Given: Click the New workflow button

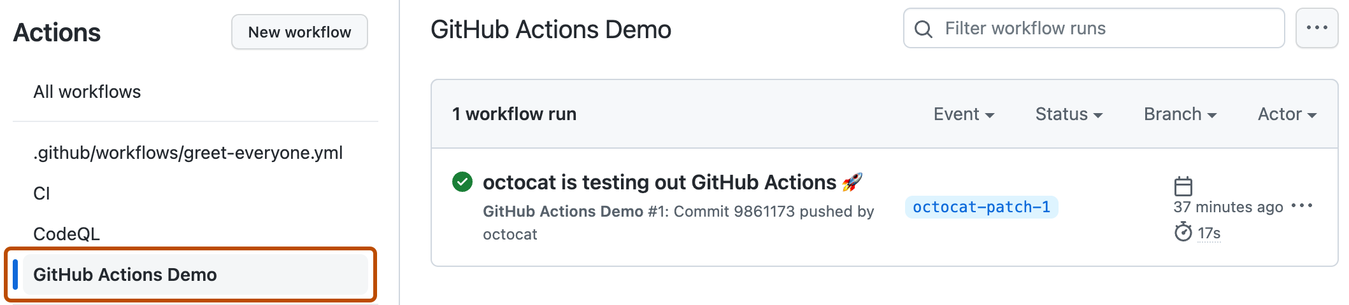Looking at the screenshot, I should pos(299,32).
